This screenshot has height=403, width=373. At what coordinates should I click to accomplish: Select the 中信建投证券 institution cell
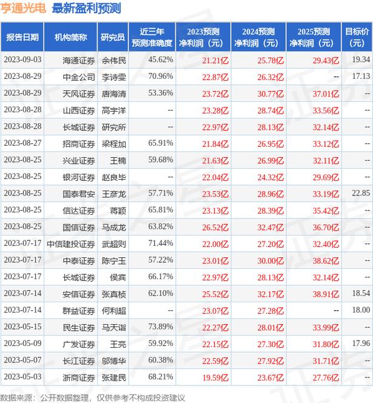[x=70, y=245]
